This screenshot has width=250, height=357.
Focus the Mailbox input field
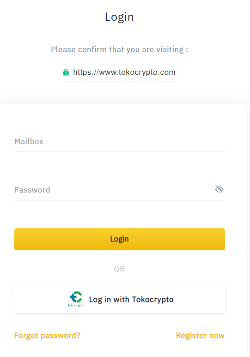120,142
